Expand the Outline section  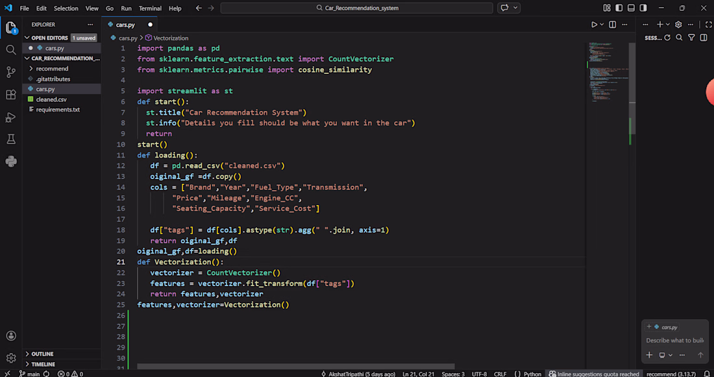point(43,354)
